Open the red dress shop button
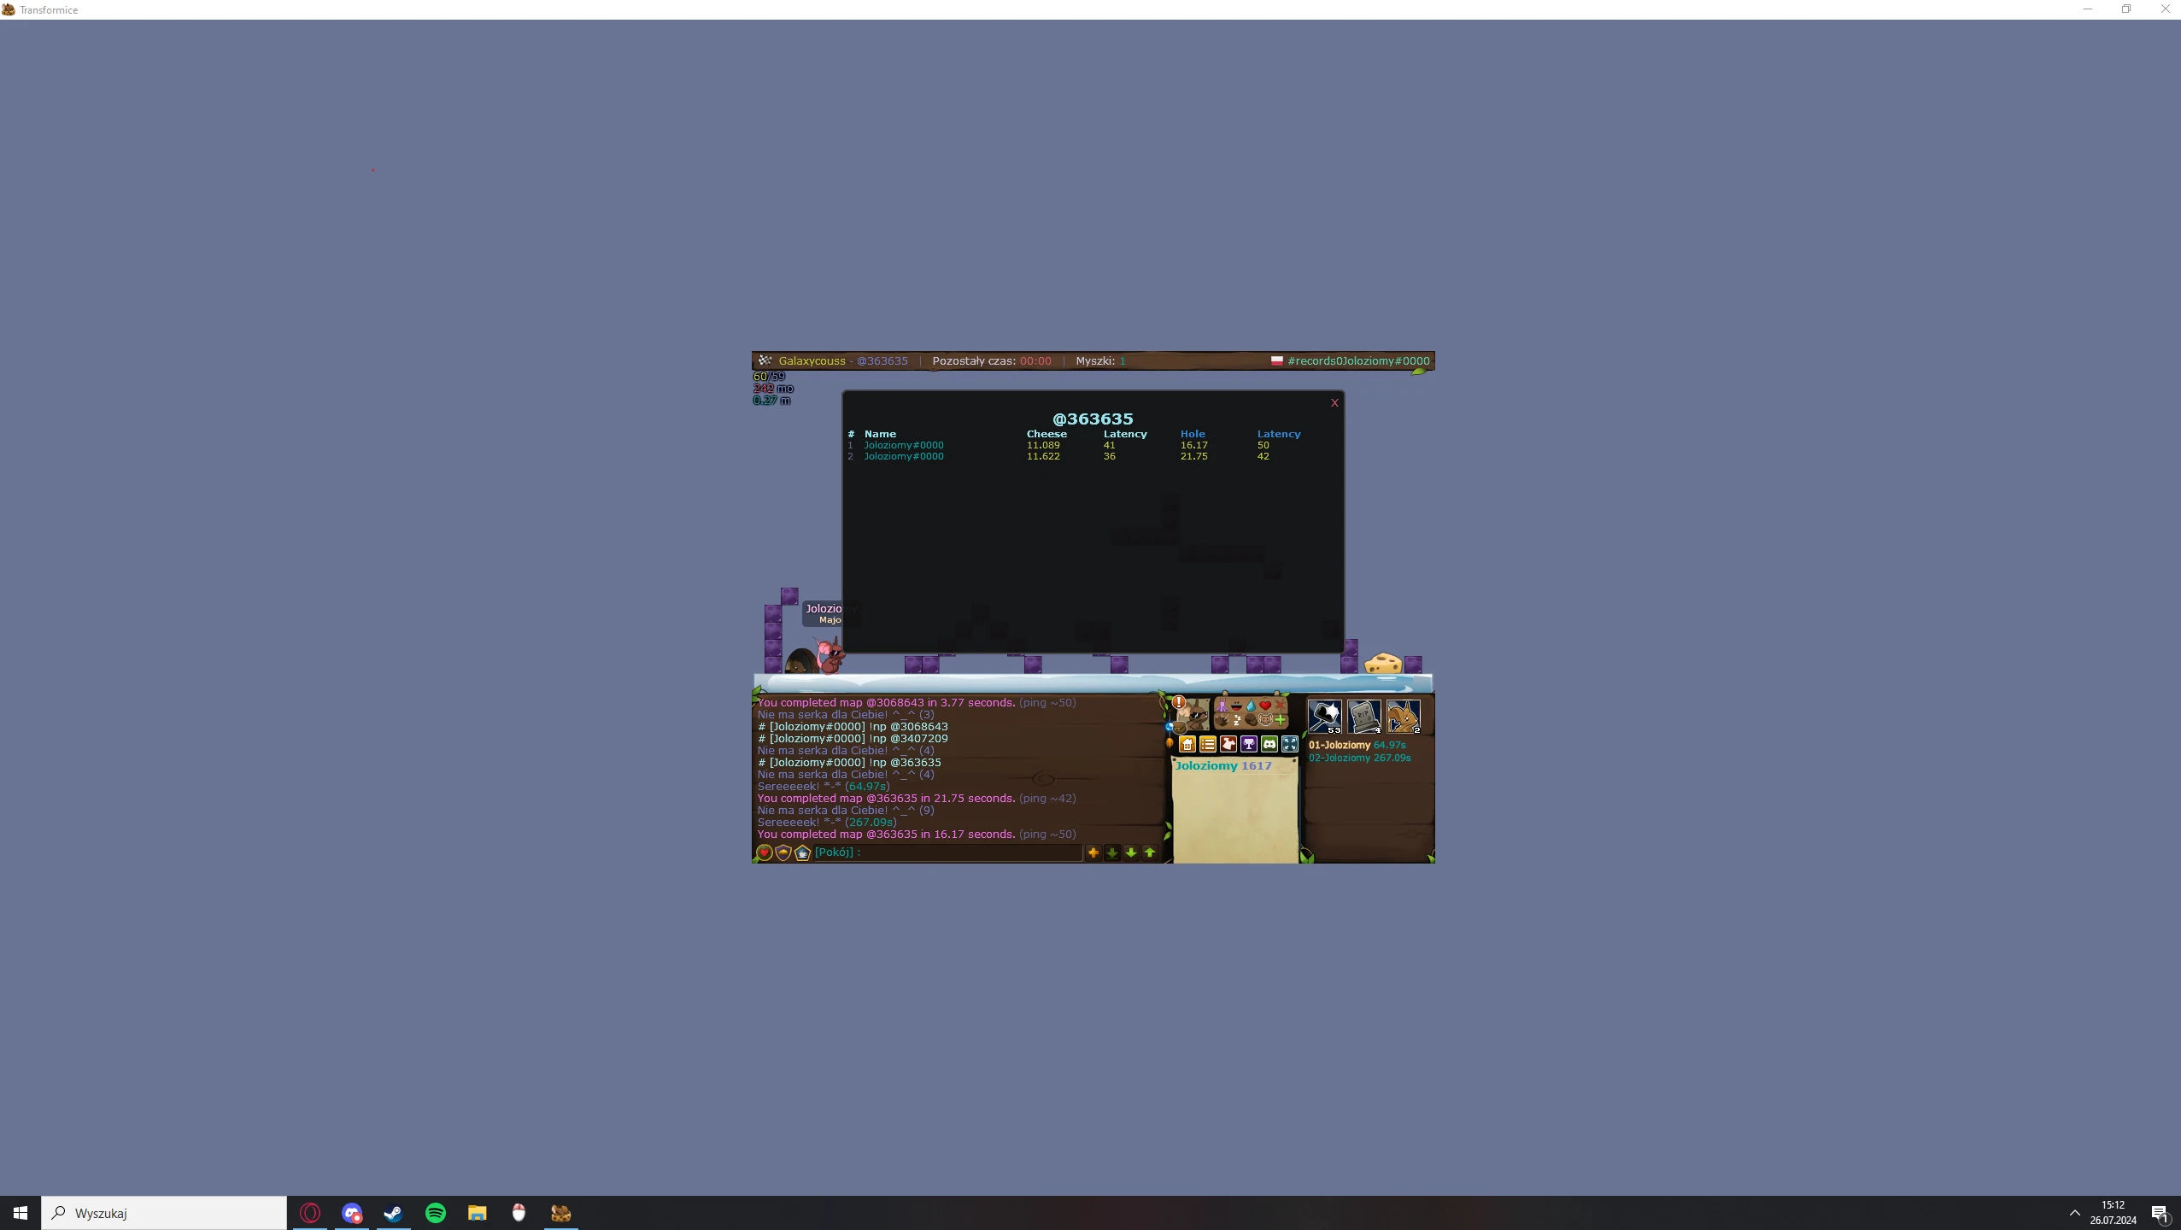 click(x=1228, y=744)
